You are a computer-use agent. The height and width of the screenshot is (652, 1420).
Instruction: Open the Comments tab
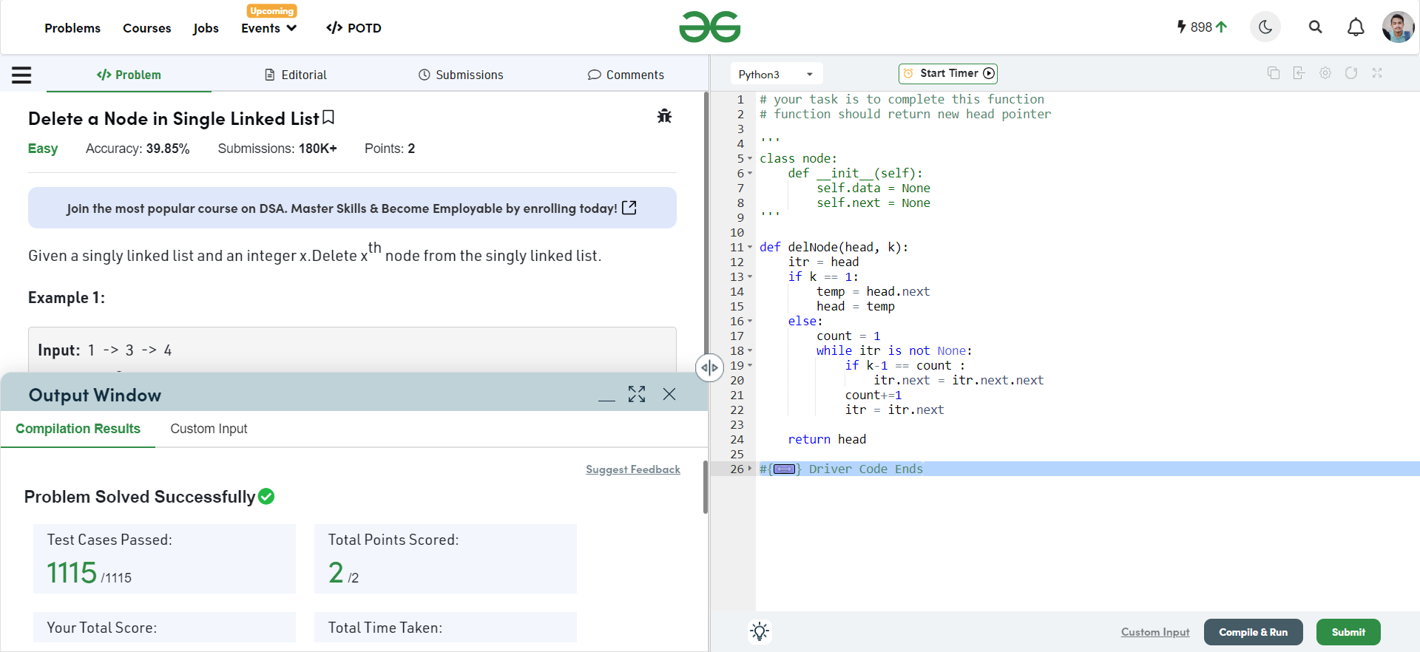click(626, 75)
